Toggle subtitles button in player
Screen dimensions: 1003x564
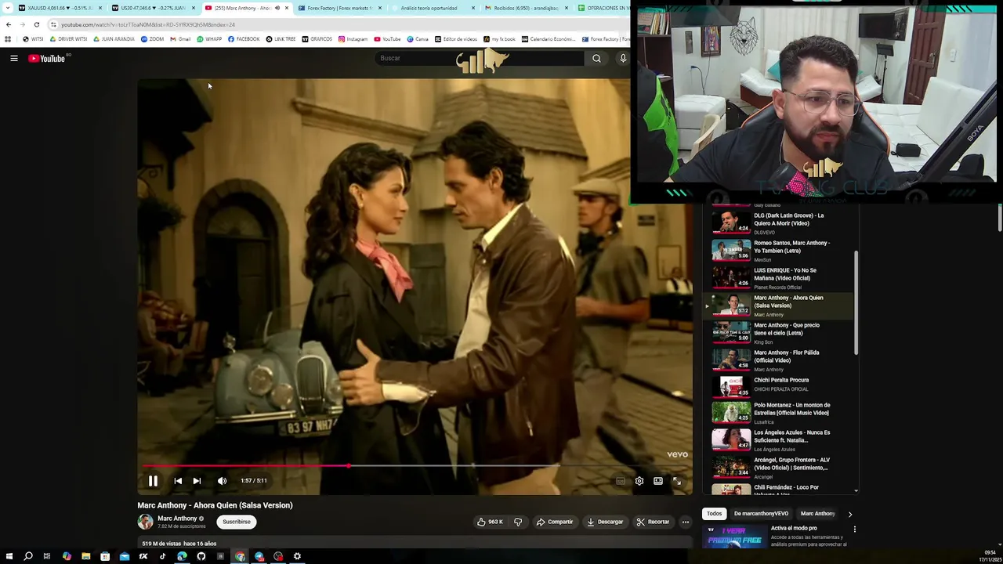click(621, 481)
